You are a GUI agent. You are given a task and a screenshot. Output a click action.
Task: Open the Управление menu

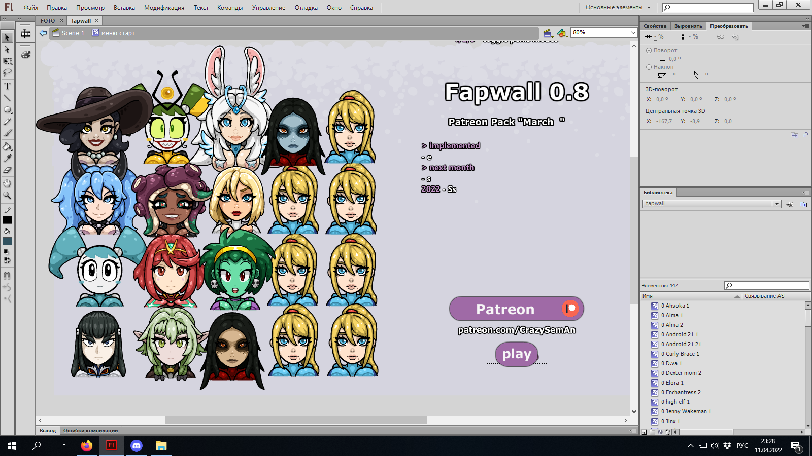(268, 8)
